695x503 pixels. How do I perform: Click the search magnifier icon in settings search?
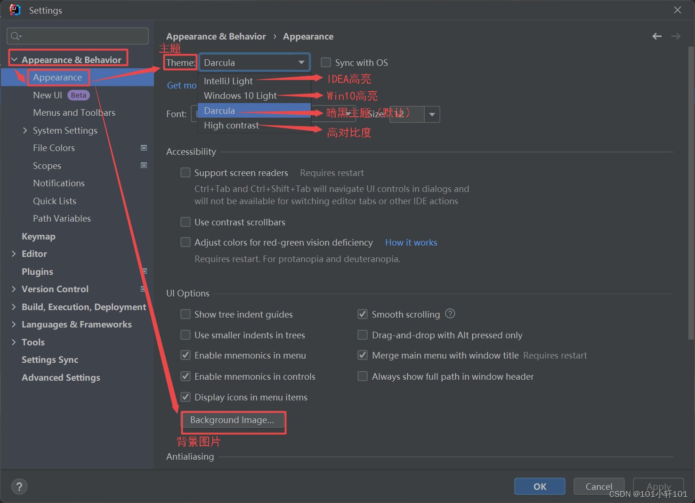point(16,36)
